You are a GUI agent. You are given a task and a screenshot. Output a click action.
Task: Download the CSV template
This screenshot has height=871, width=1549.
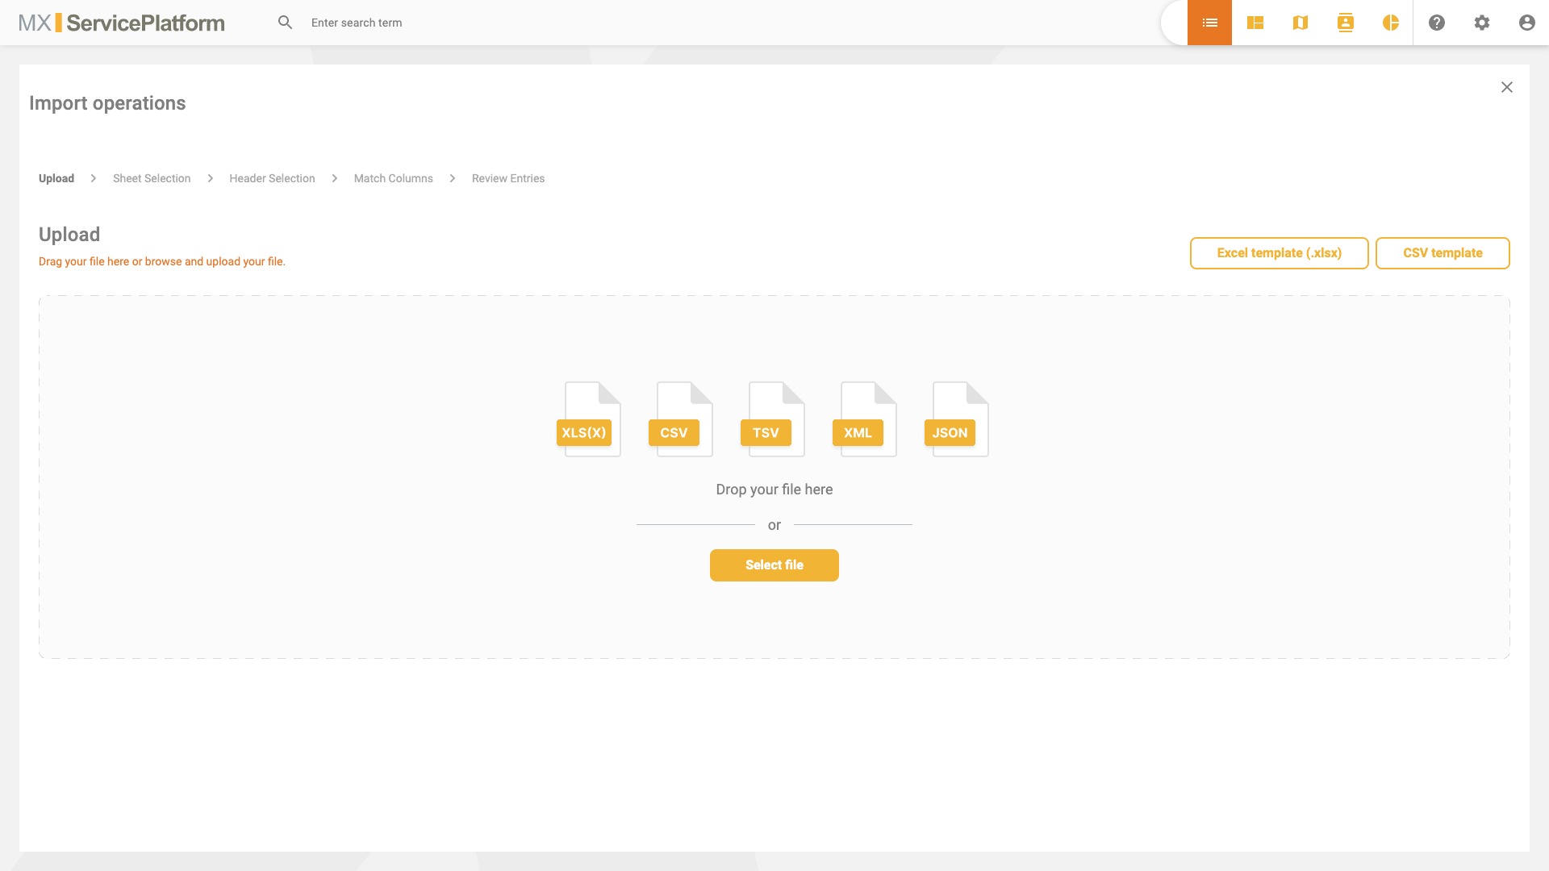point(1443,253)
